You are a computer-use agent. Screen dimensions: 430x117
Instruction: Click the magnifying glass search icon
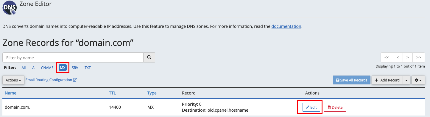[x=149, y=57]
